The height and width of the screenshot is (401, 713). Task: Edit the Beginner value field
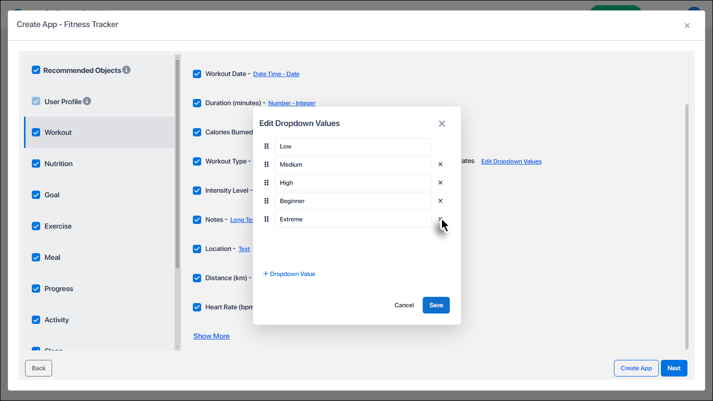click(353, 201)
